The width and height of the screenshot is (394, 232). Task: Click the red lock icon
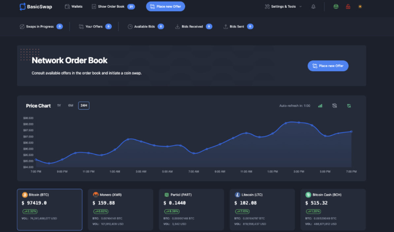tap(348, 7)
